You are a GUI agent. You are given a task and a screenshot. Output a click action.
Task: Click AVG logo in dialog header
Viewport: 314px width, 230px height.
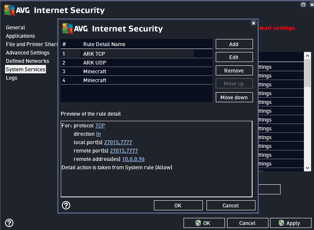[75, 28]
